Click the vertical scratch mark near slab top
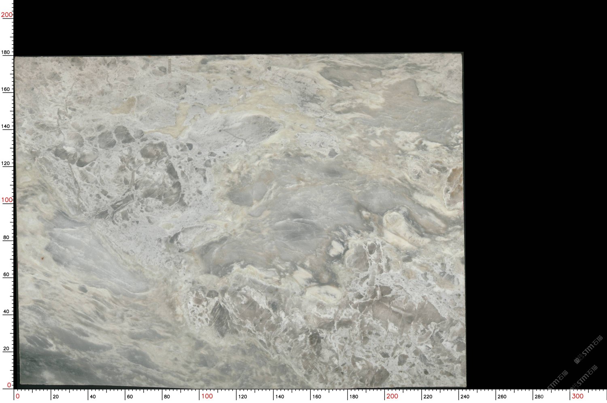 coord(170,65)
